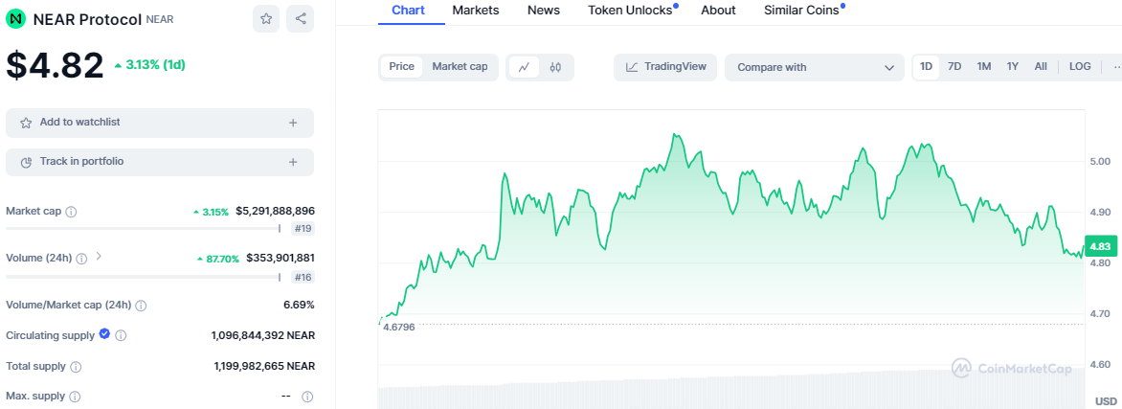Click the 4.6796 opening price label

tap(398, 327)
